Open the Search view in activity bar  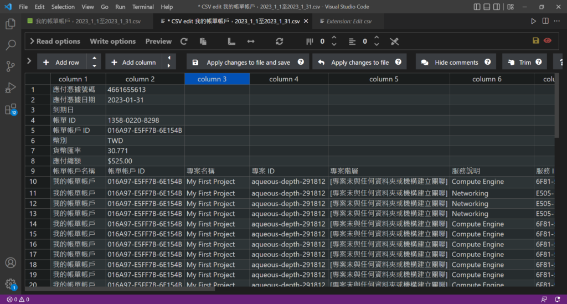point(11,45)
